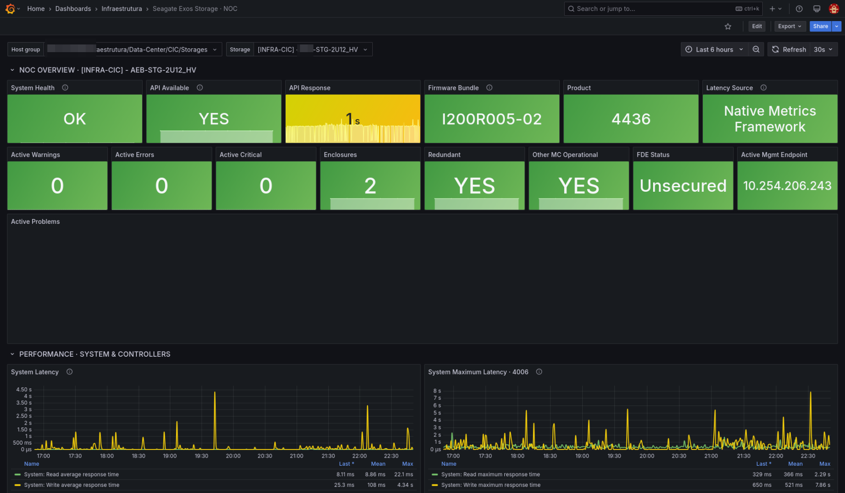Open the Host group dropdown
This screenshot has width=845, height=493.
click(x=133, y=49)
